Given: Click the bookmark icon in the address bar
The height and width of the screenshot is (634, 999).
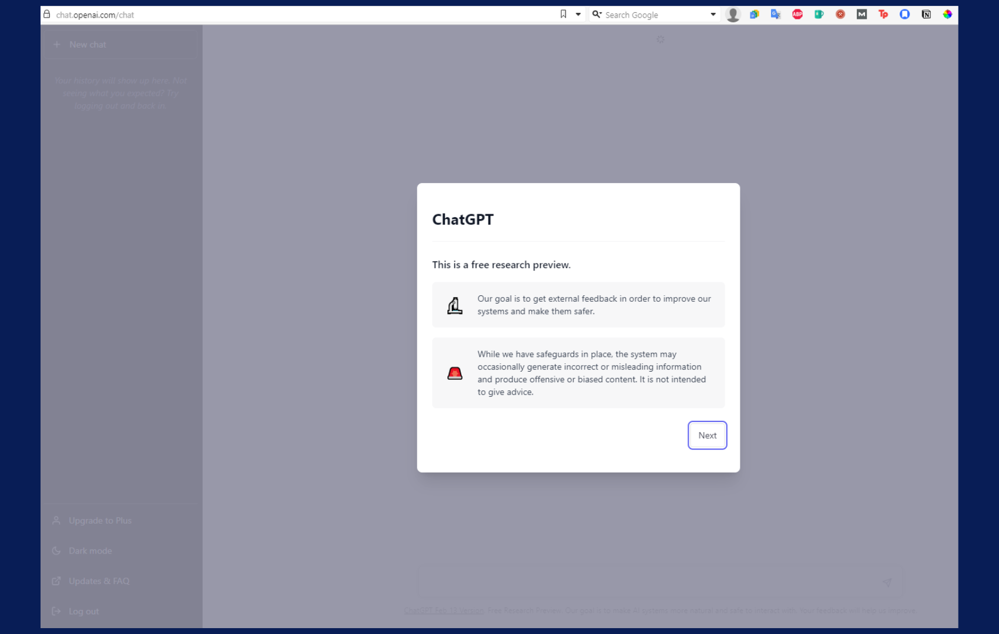Looking at the screenshot, I should (x=563, y=14).
